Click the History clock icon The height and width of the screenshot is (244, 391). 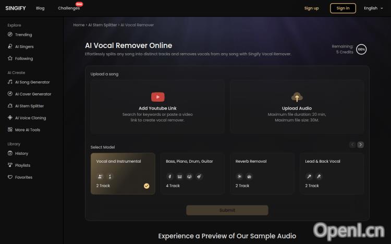pos(10,153)
